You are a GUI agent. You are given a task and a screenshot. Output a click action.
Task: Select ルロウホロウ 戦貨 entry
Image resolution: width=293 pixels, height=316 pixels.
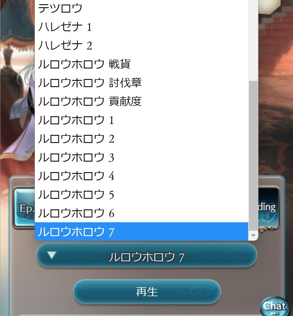tap(141, 64)
